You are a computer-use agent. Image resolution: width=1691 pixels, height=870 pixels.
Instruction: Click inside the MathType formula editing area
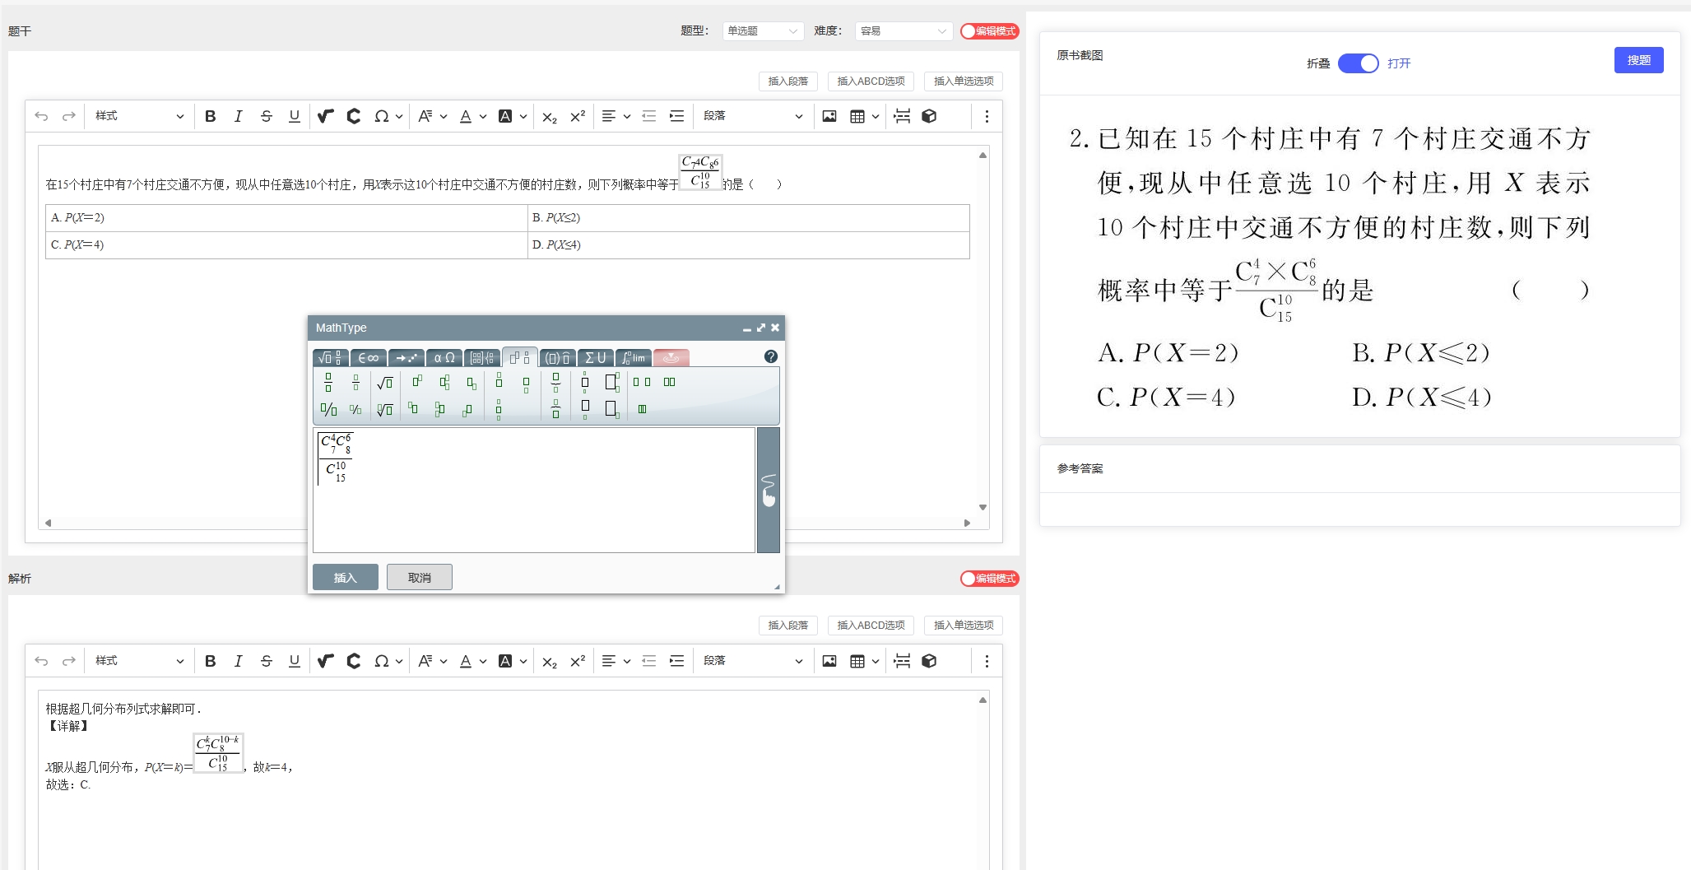(x=535, y=502)
